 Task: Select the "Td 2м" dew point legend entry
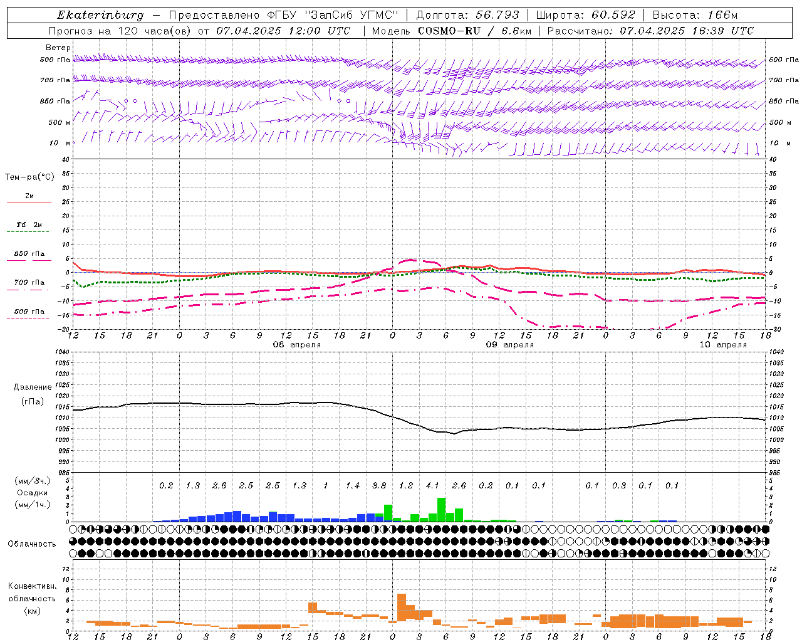pyautogui.click(x=29, y=224)
